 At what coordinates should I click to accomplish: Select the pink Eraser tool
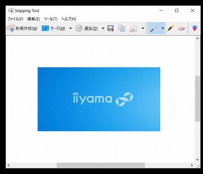[181, 28]
